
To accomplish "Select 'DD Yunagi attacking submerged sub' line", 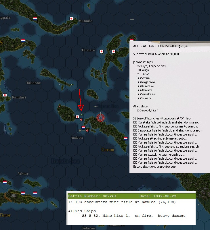I will (x=159, y=154).
